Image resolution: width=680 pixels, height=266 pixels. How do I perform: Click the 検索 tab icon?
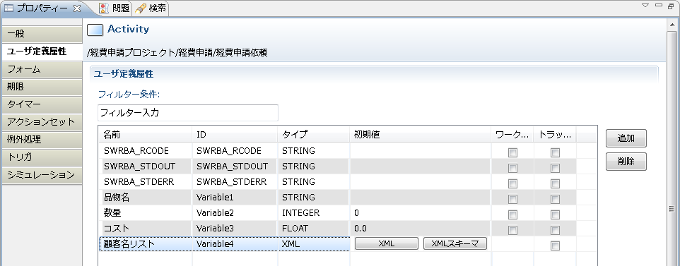pyautogui.click(x=140, y=8)
